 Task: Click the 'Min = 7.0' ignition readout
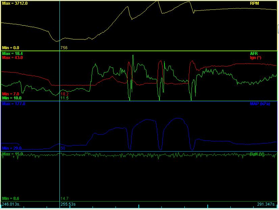tap(10, 94)
